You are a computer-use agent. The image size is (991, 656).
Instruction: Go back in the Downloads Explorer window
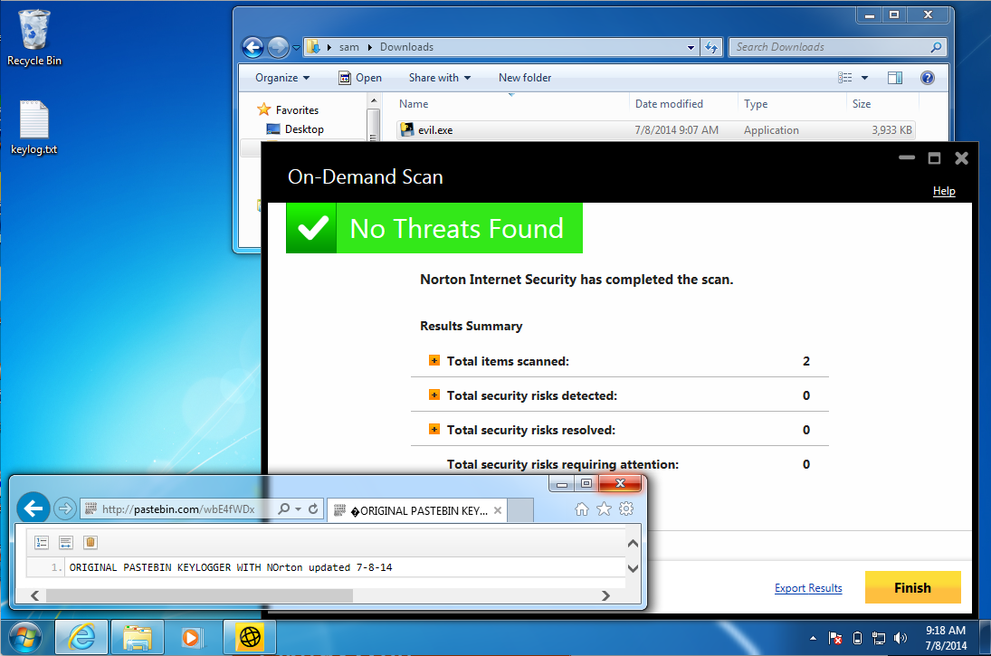[253, 47]
